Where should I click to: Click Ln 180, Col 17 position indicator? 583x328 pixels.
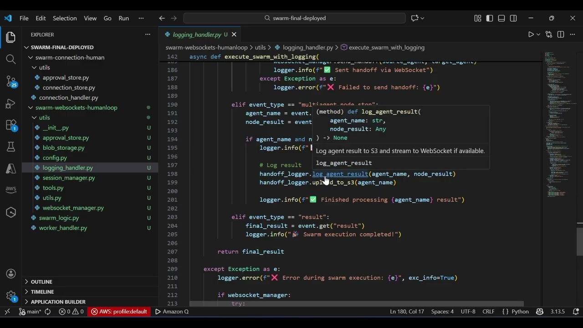(407, 312)
